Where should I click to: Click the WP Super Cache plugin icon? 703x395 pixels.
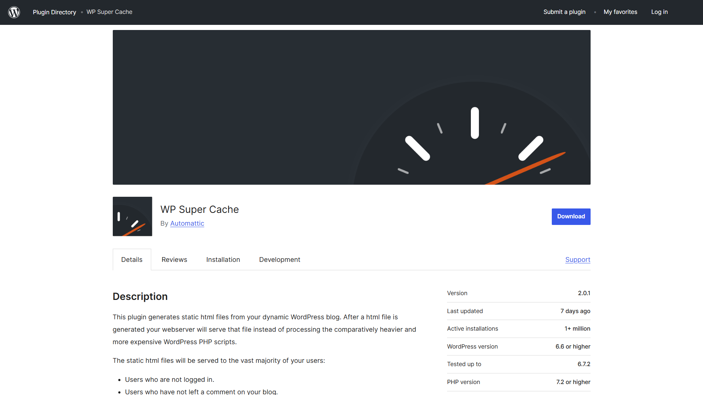click(x=133, y=217)
